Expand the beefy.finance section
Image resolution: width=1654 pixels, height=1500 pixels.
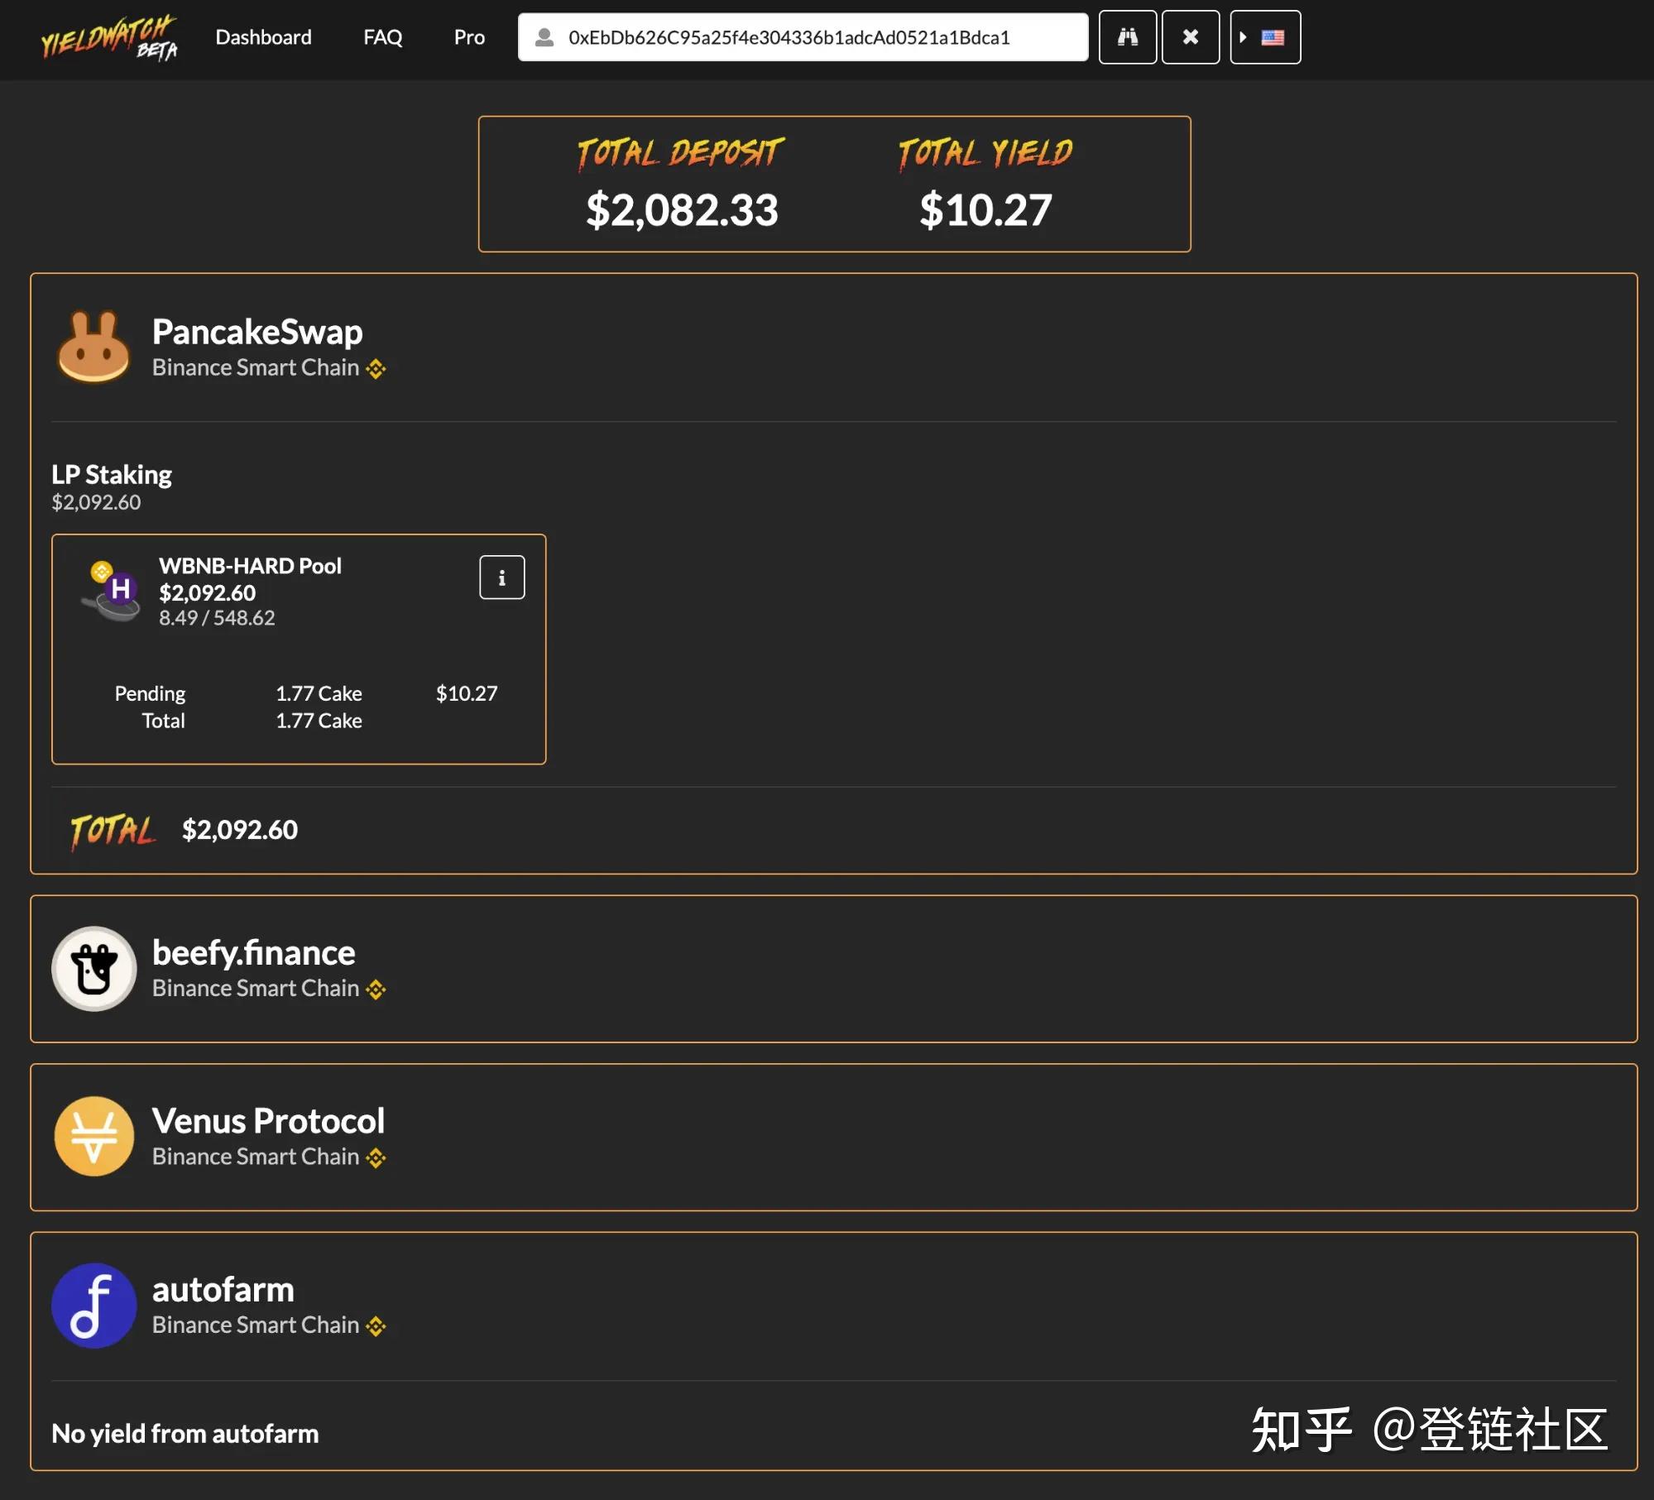834,969
